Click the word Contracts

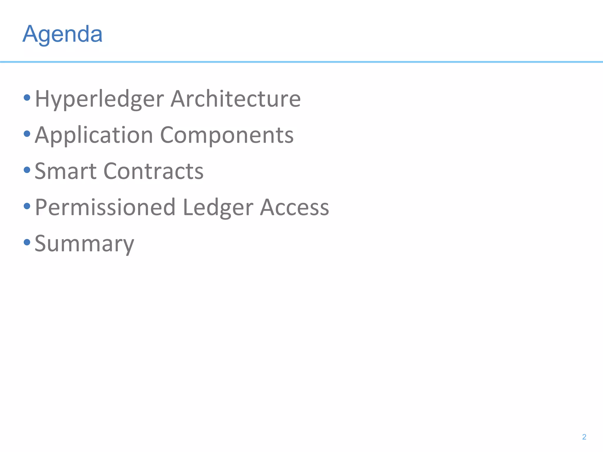pyautogui.click(x=153, y=171)
